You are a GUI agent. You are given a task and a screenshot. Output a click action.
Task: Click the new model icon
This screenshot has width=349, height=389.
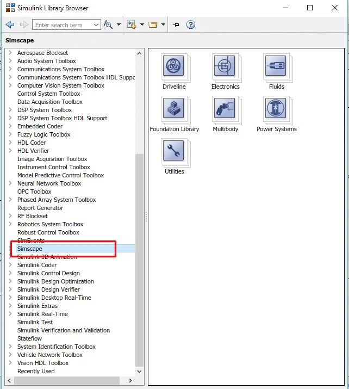(131, 24)
